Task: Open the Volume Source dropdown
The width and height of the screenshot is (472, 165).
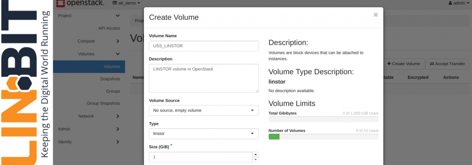Action: (204, 110)
